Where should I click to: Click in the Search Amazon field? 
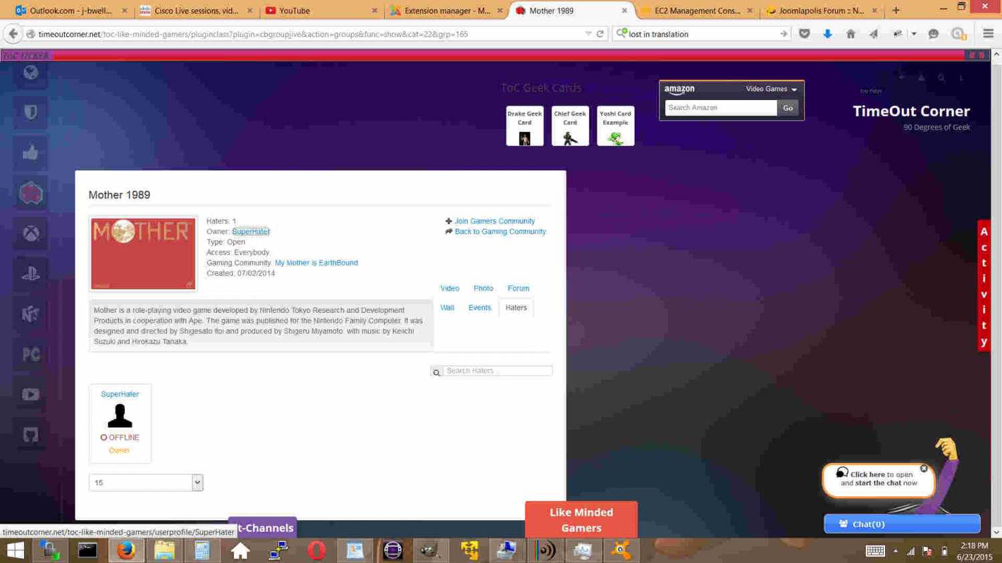(x=721, y=107)
